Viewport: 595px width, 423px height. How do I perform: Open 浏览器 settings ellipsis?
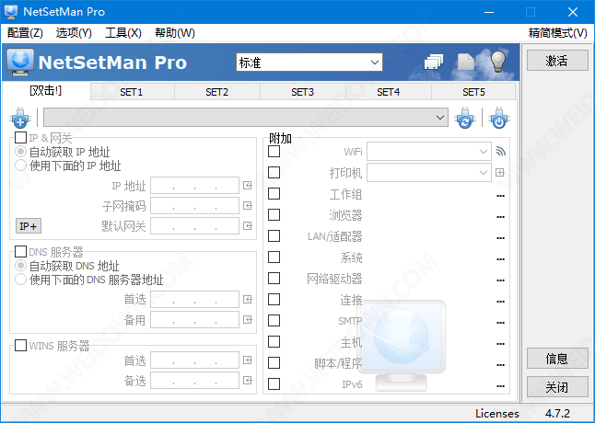click(500, 217)
